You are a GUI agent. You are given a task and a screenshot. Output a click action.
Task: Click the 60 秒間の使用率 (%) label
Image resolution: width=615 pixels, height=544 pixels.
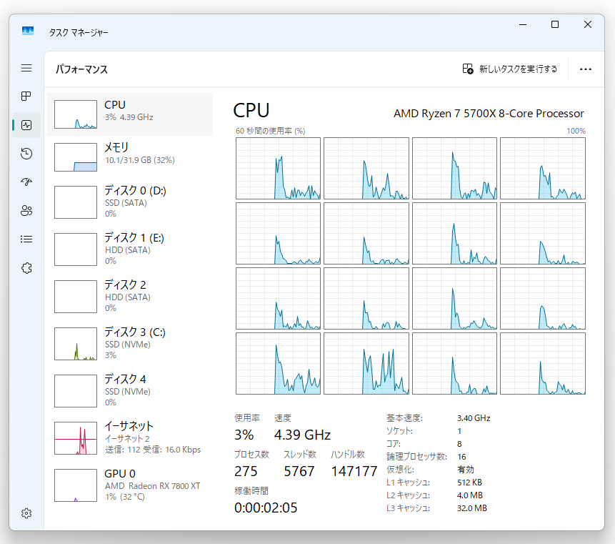coord(270,131)
